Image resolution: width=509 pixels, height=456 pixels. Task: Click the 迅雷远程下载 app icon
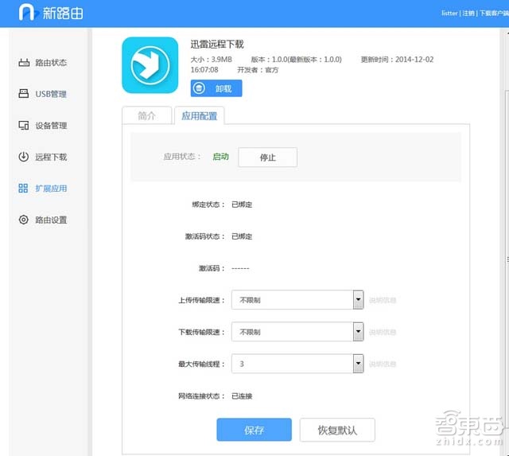(x=150, y=65)
